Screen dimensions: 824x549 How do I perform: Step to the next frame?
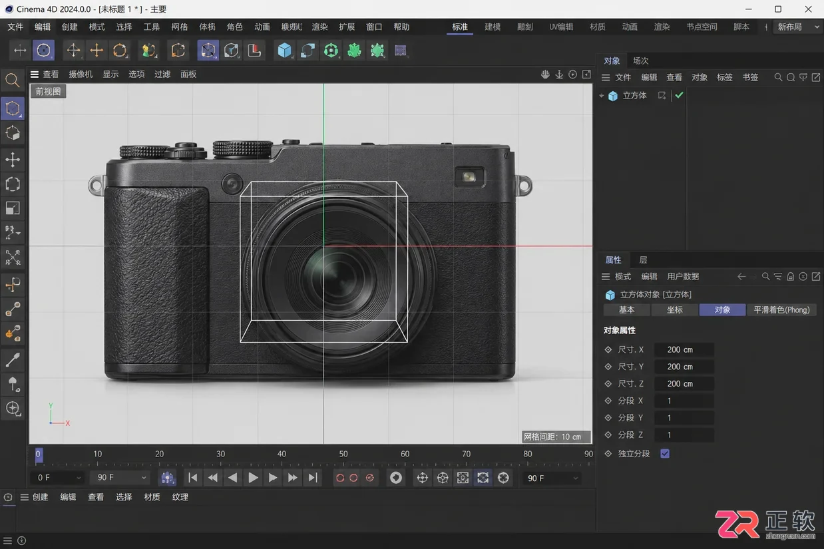click(273, 478)
